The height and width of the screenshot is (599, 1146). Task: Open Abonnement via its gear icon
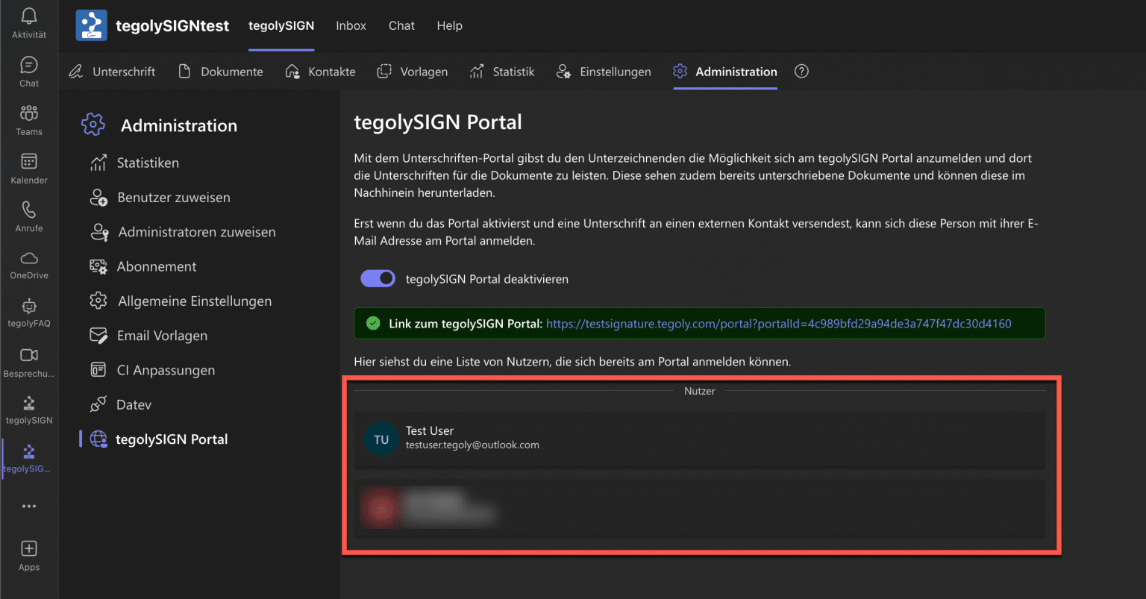coord(99,266)
